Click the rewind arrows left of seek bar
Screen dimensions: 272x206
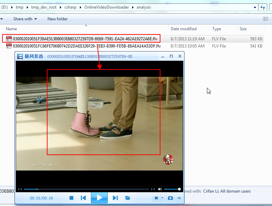click(x=20, y=189)
